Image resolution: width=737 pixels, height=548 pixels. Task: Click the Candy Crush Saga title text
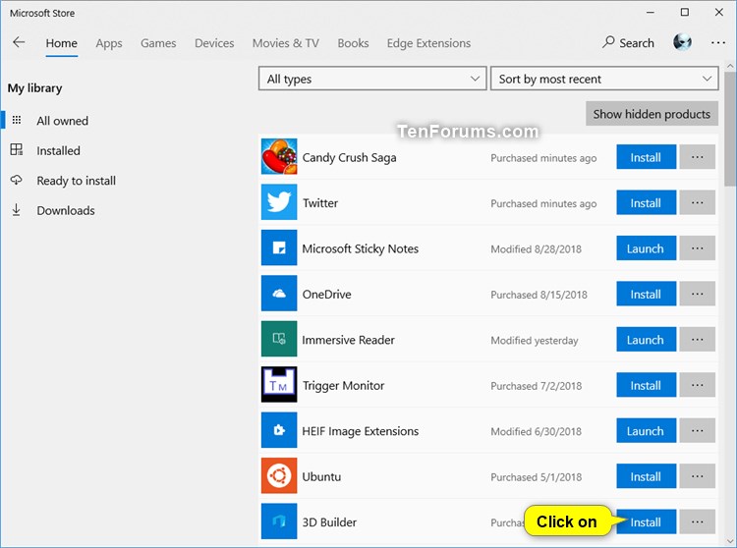click(x=349, y=157)
